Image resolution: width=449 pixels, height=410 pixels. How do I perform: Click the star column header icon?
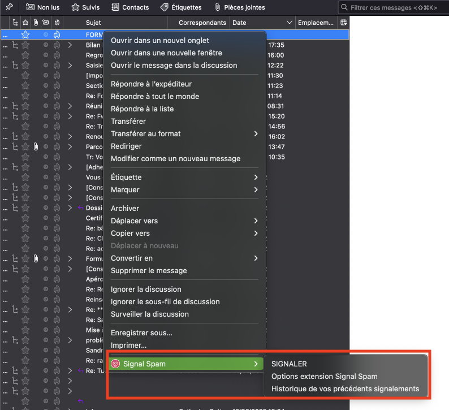coord(25,23)
